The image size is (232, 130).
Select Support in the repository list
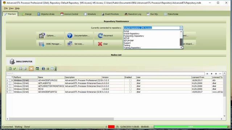152,43
